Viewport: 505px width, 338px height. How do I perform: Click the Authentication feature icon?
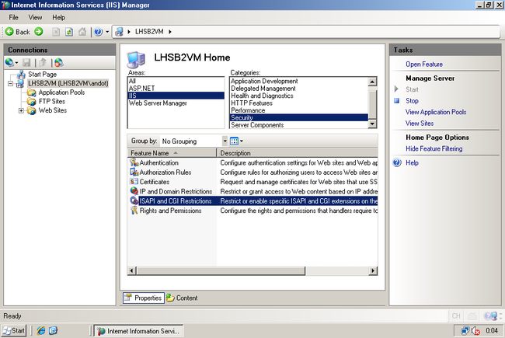point(134,162)
